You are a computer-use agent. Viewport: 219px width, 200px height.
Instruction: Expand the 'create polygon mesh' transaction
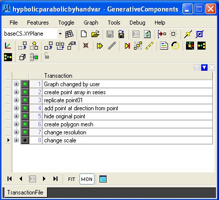(16, 124)
